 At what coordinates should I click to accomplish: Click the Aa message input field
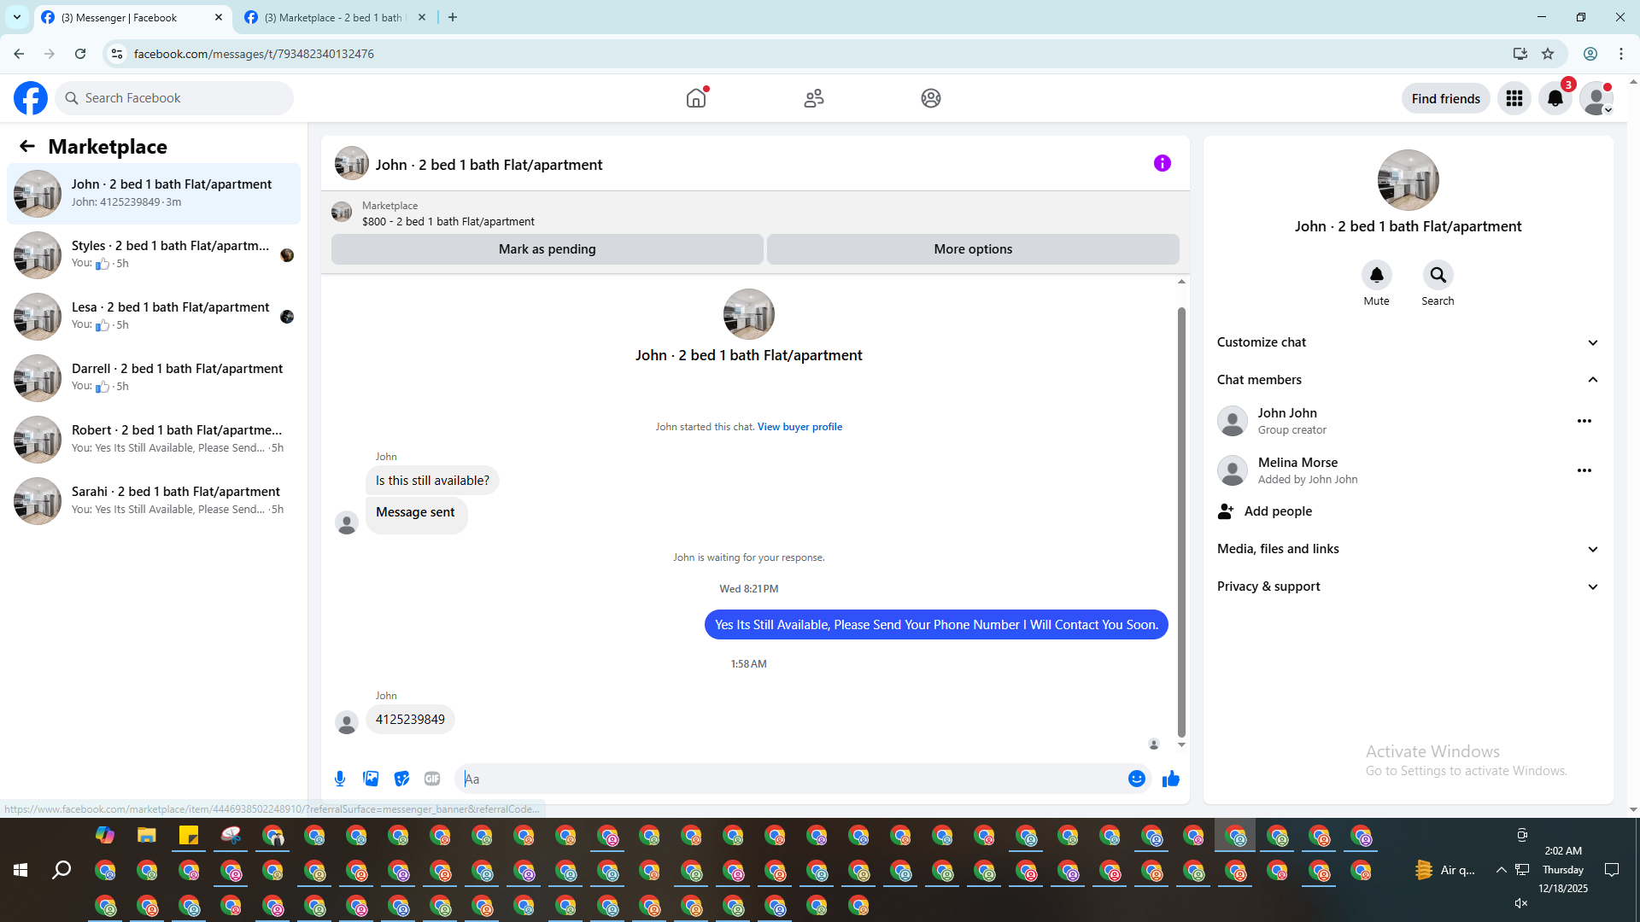[x=790, y=779]
